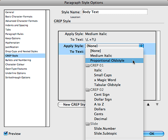Open Indents and Spacing section
The width and height of the screenshot is (168, 140).
coord(16,25)
